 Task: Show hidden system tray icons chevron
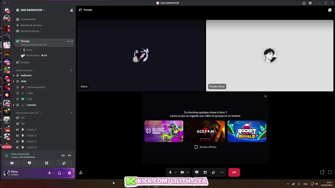(x=288, y=184)
